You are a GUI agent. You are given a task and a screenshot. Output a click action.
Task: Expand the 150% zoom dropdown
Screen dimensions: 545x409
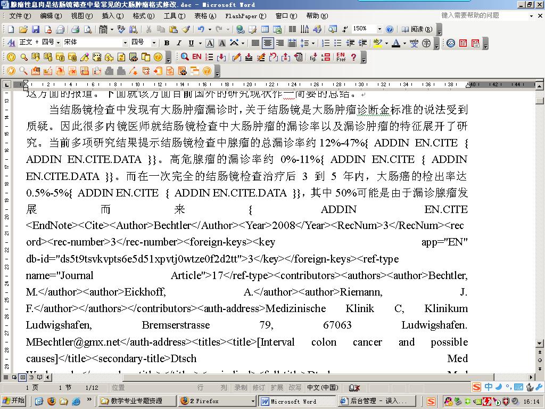tap(380, 30)
